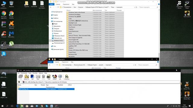Open the WinRAR File menu
The width and height of the screenshot is (193, 108).
tap(18, 73)
